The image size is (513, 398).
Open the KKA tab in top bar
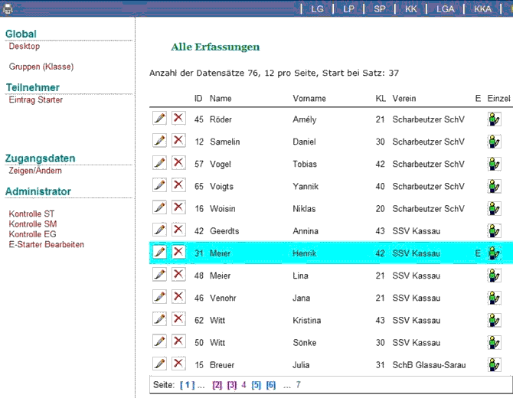pos(482,9)
